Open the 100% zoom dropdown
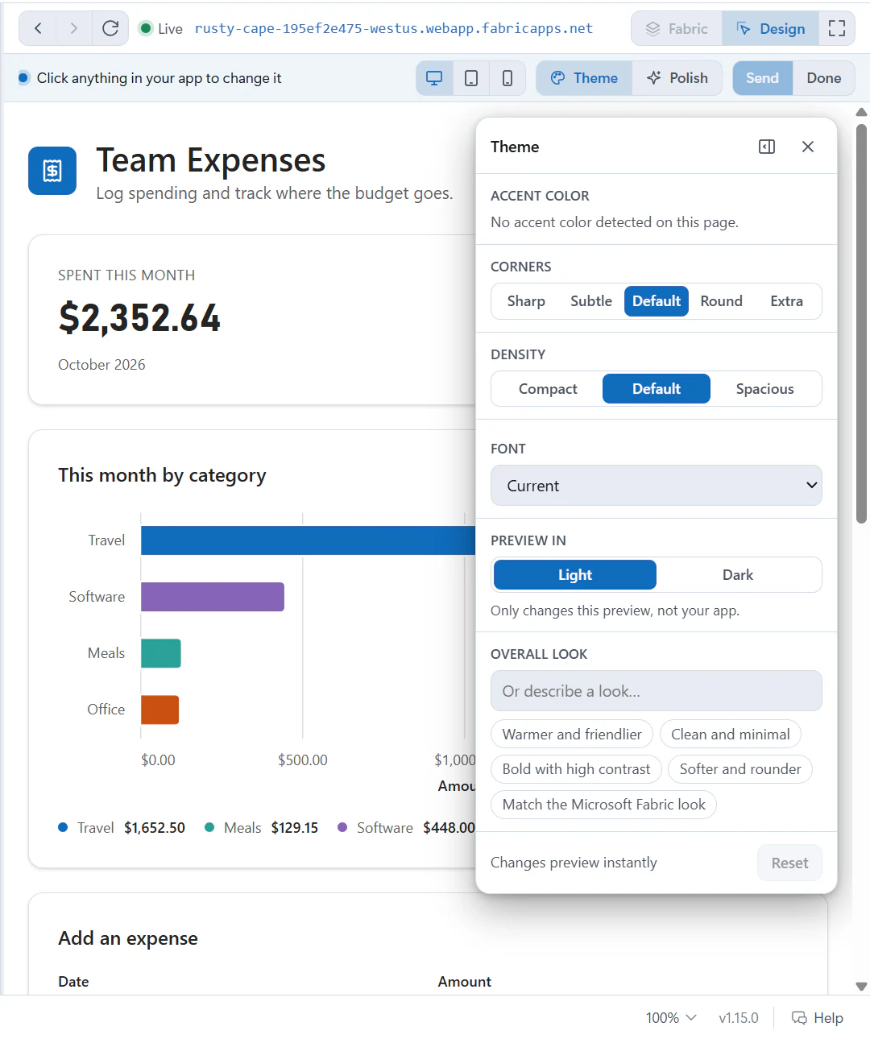Image resolution: width=870 pixels, height=1039 pixels. [671, 1018]
